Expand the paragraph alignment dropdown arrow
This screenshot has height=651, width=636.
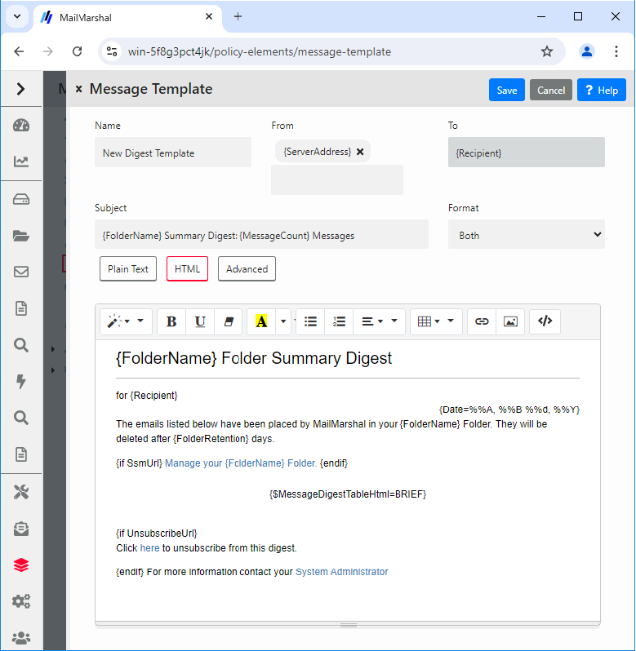pyautogui.click(x=394, y=321)
